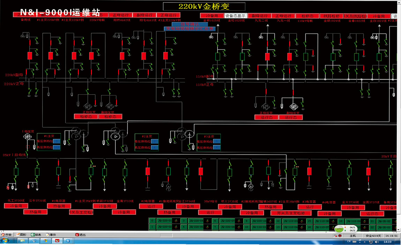The image size is (401, 245).
Task: Click the red #2电容器 breaker symbol
Action: pyautogui.click(x=147, y=171)
